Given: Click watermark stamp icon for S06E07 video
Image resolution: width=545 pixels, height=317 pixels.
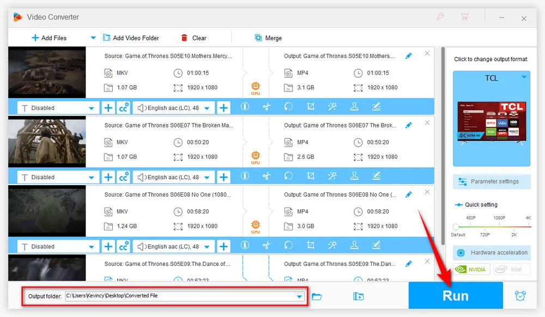Looking at the screenshot, I should click(x=354, y=176).
